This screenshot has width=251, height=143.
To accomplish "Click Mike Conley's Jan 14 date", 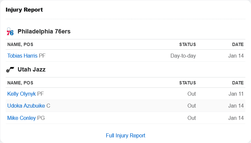I will (x=236, y=118).
